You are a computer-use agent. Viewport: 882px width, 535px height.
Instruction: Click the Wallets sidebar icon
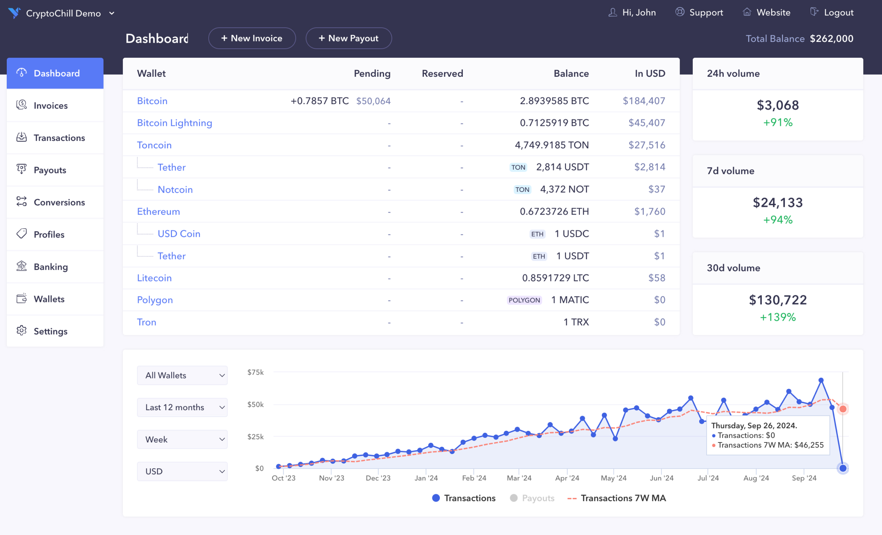tap(21, 299)
